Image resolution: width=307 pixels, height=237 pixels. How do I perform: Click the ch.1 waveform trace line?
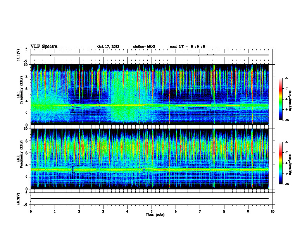(150, 55)
